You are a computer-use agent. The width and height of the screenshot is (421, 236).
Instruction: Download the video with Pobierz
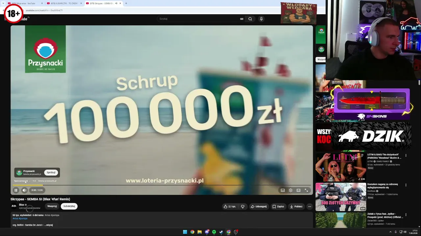click(296, 206)
